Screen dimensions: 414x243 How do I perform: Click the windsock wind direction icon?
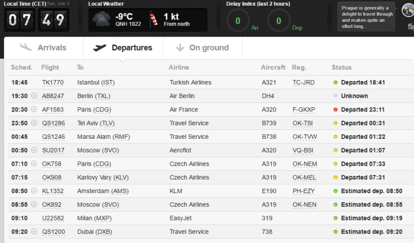pos(154,19)
